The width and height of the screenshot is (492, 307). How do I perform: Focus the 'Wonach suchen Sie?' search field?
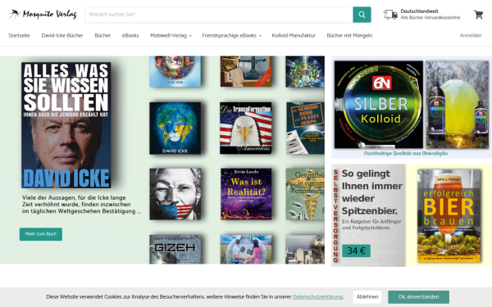click(219, 15)
